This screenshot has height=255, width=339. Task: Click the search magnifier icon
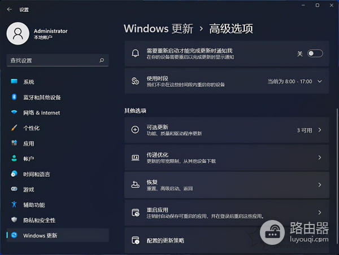tap(102, 60)
